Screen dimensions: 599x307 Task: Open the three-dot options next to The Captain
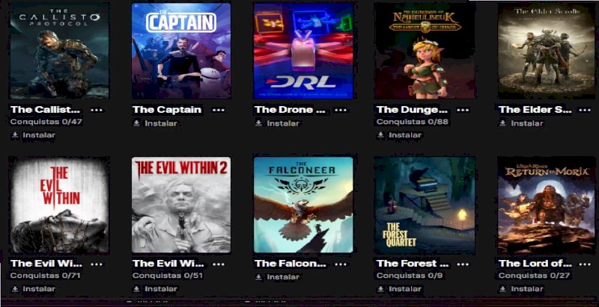coord(219,110)
